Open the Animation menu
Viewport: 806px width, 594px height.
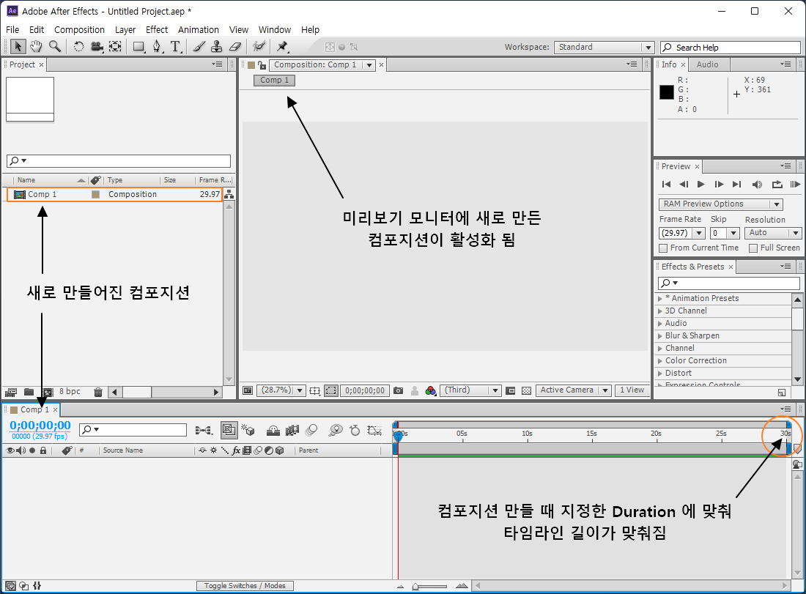coord(199,30)
